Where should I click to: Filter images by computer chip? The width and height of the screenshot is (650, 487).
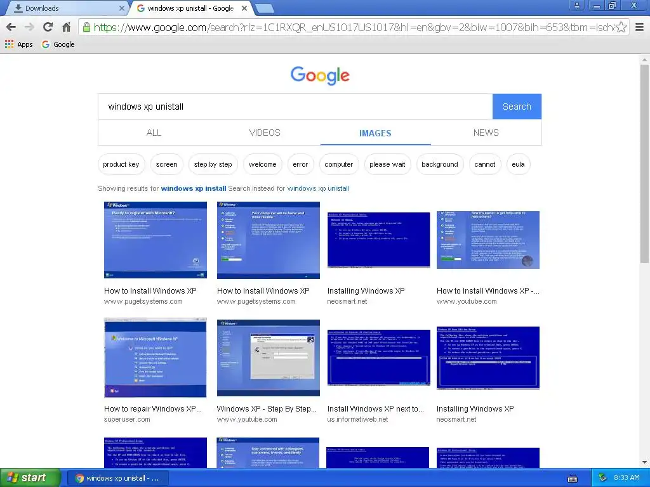pos(339,164)
